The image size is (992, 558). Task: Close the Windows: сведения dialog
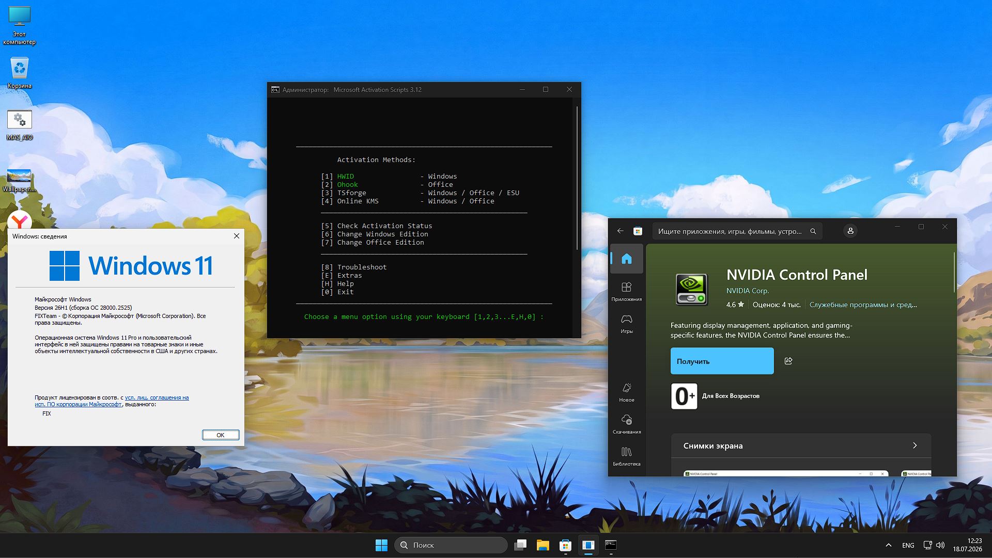click(236, 236)
